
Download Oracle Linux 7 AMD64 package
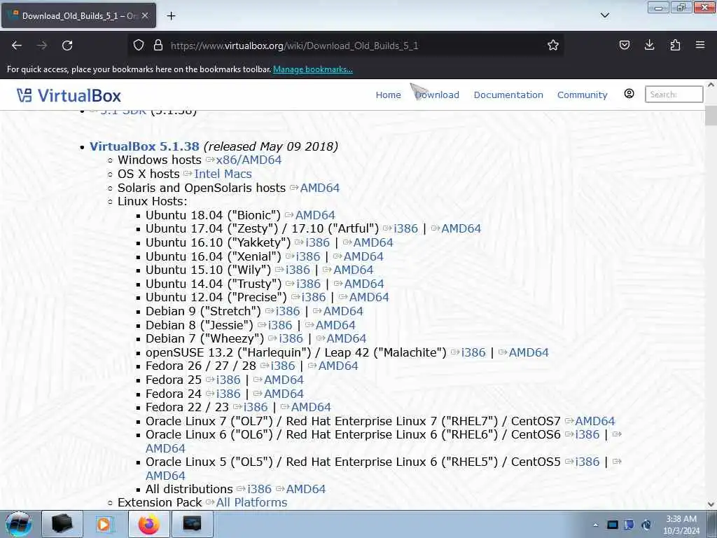coord(595,421)
